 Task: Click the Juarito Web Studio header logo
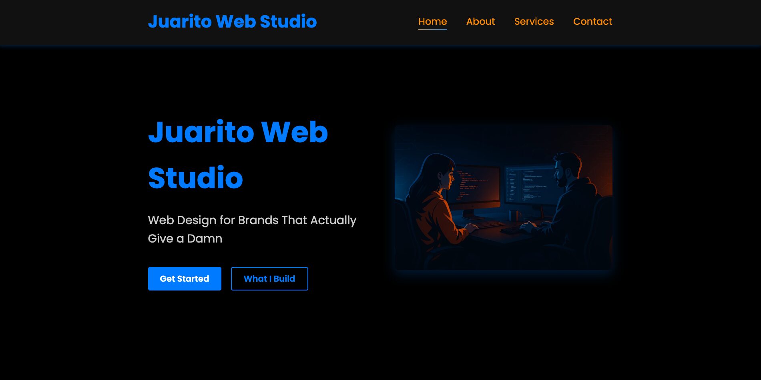tap(232, 22)
